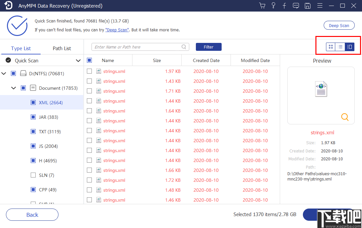Click file icon of 1.43 KB strings.xml
The width and height of the screenshot is (362, 228).
(98, 81)
